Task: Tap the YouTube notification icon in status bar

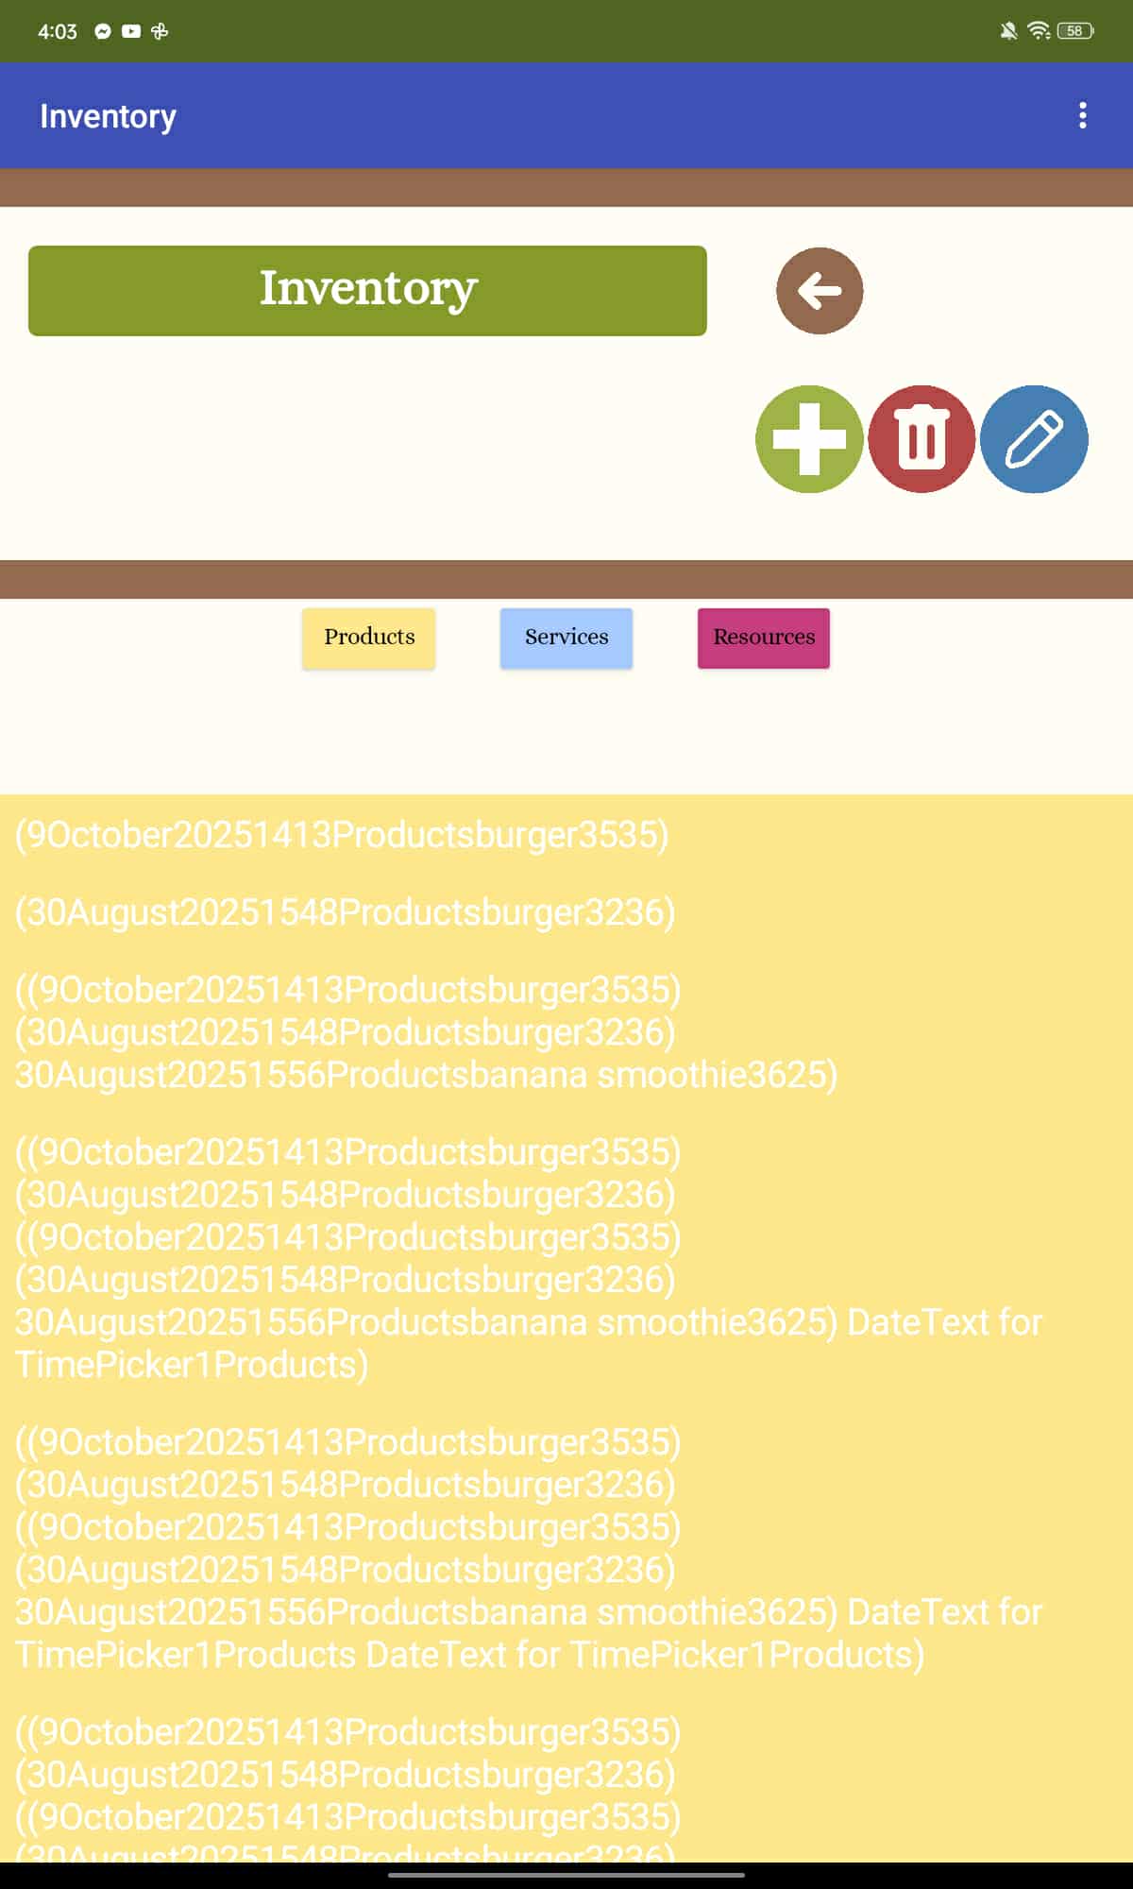Action: pos(131,31)
